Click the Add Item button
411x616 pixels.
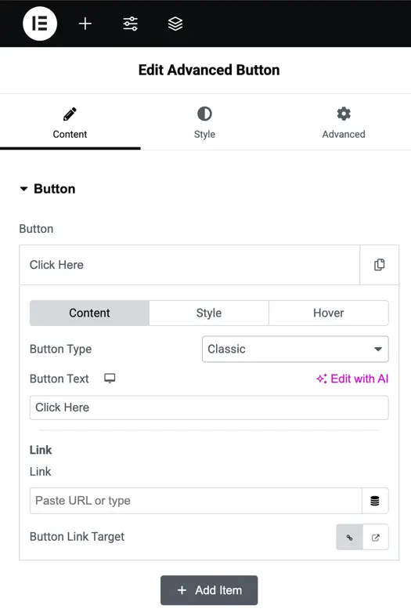coord(209,590)
